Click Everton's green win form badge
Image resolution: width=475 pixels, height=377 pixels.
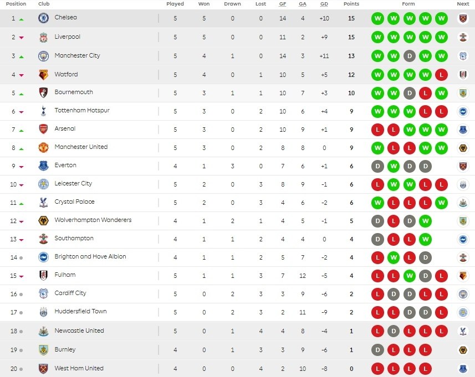pyautogui.click(x=394, y=166)
